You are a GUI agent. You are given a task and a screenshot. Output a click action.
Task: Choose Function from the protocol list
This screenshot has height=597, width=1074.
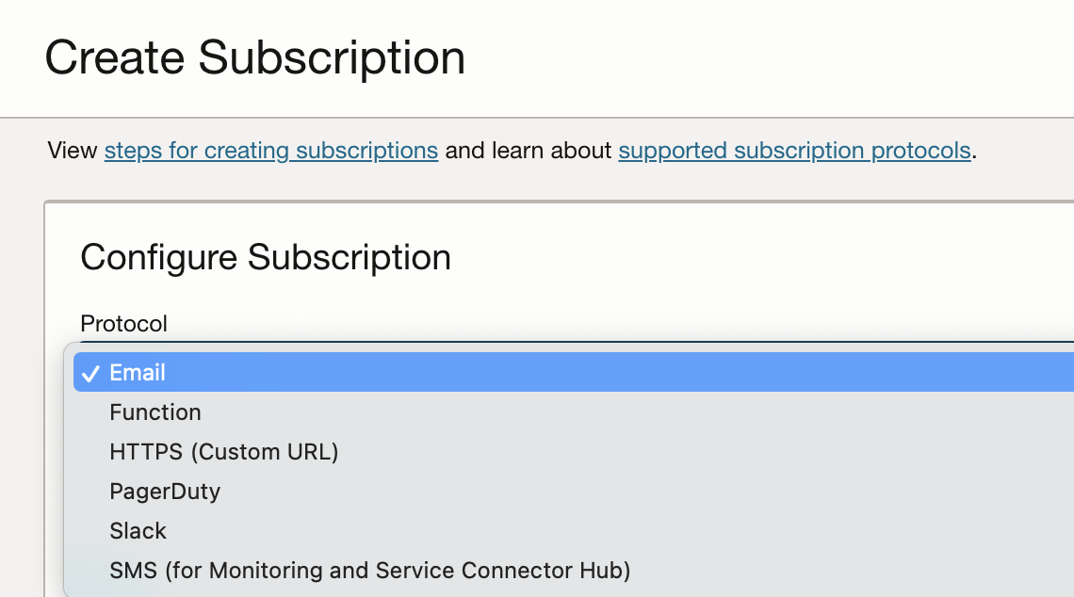pos(155,411)
